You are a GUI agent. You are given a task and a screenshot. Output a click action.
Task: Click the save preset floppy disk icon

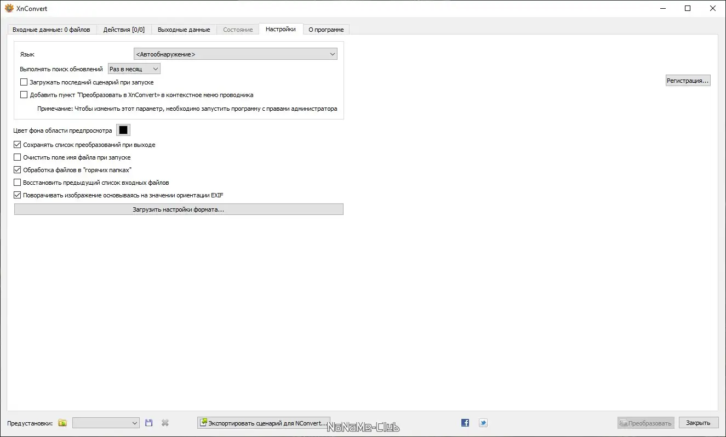[148, 423]
